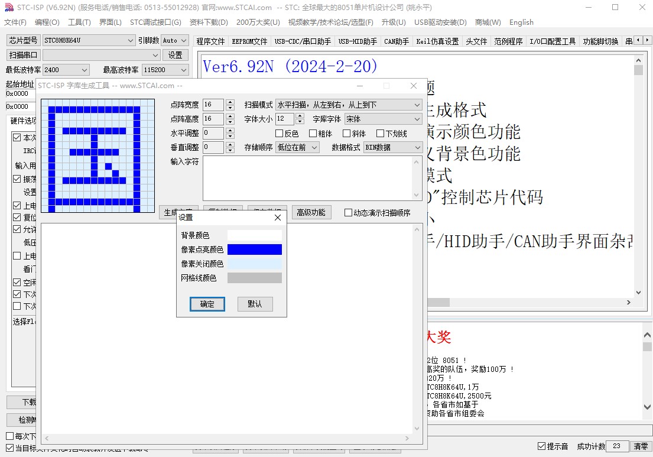Open the 工具(T) menu
Viewport: 653px width, 457px height.
[x=79, y=22]
